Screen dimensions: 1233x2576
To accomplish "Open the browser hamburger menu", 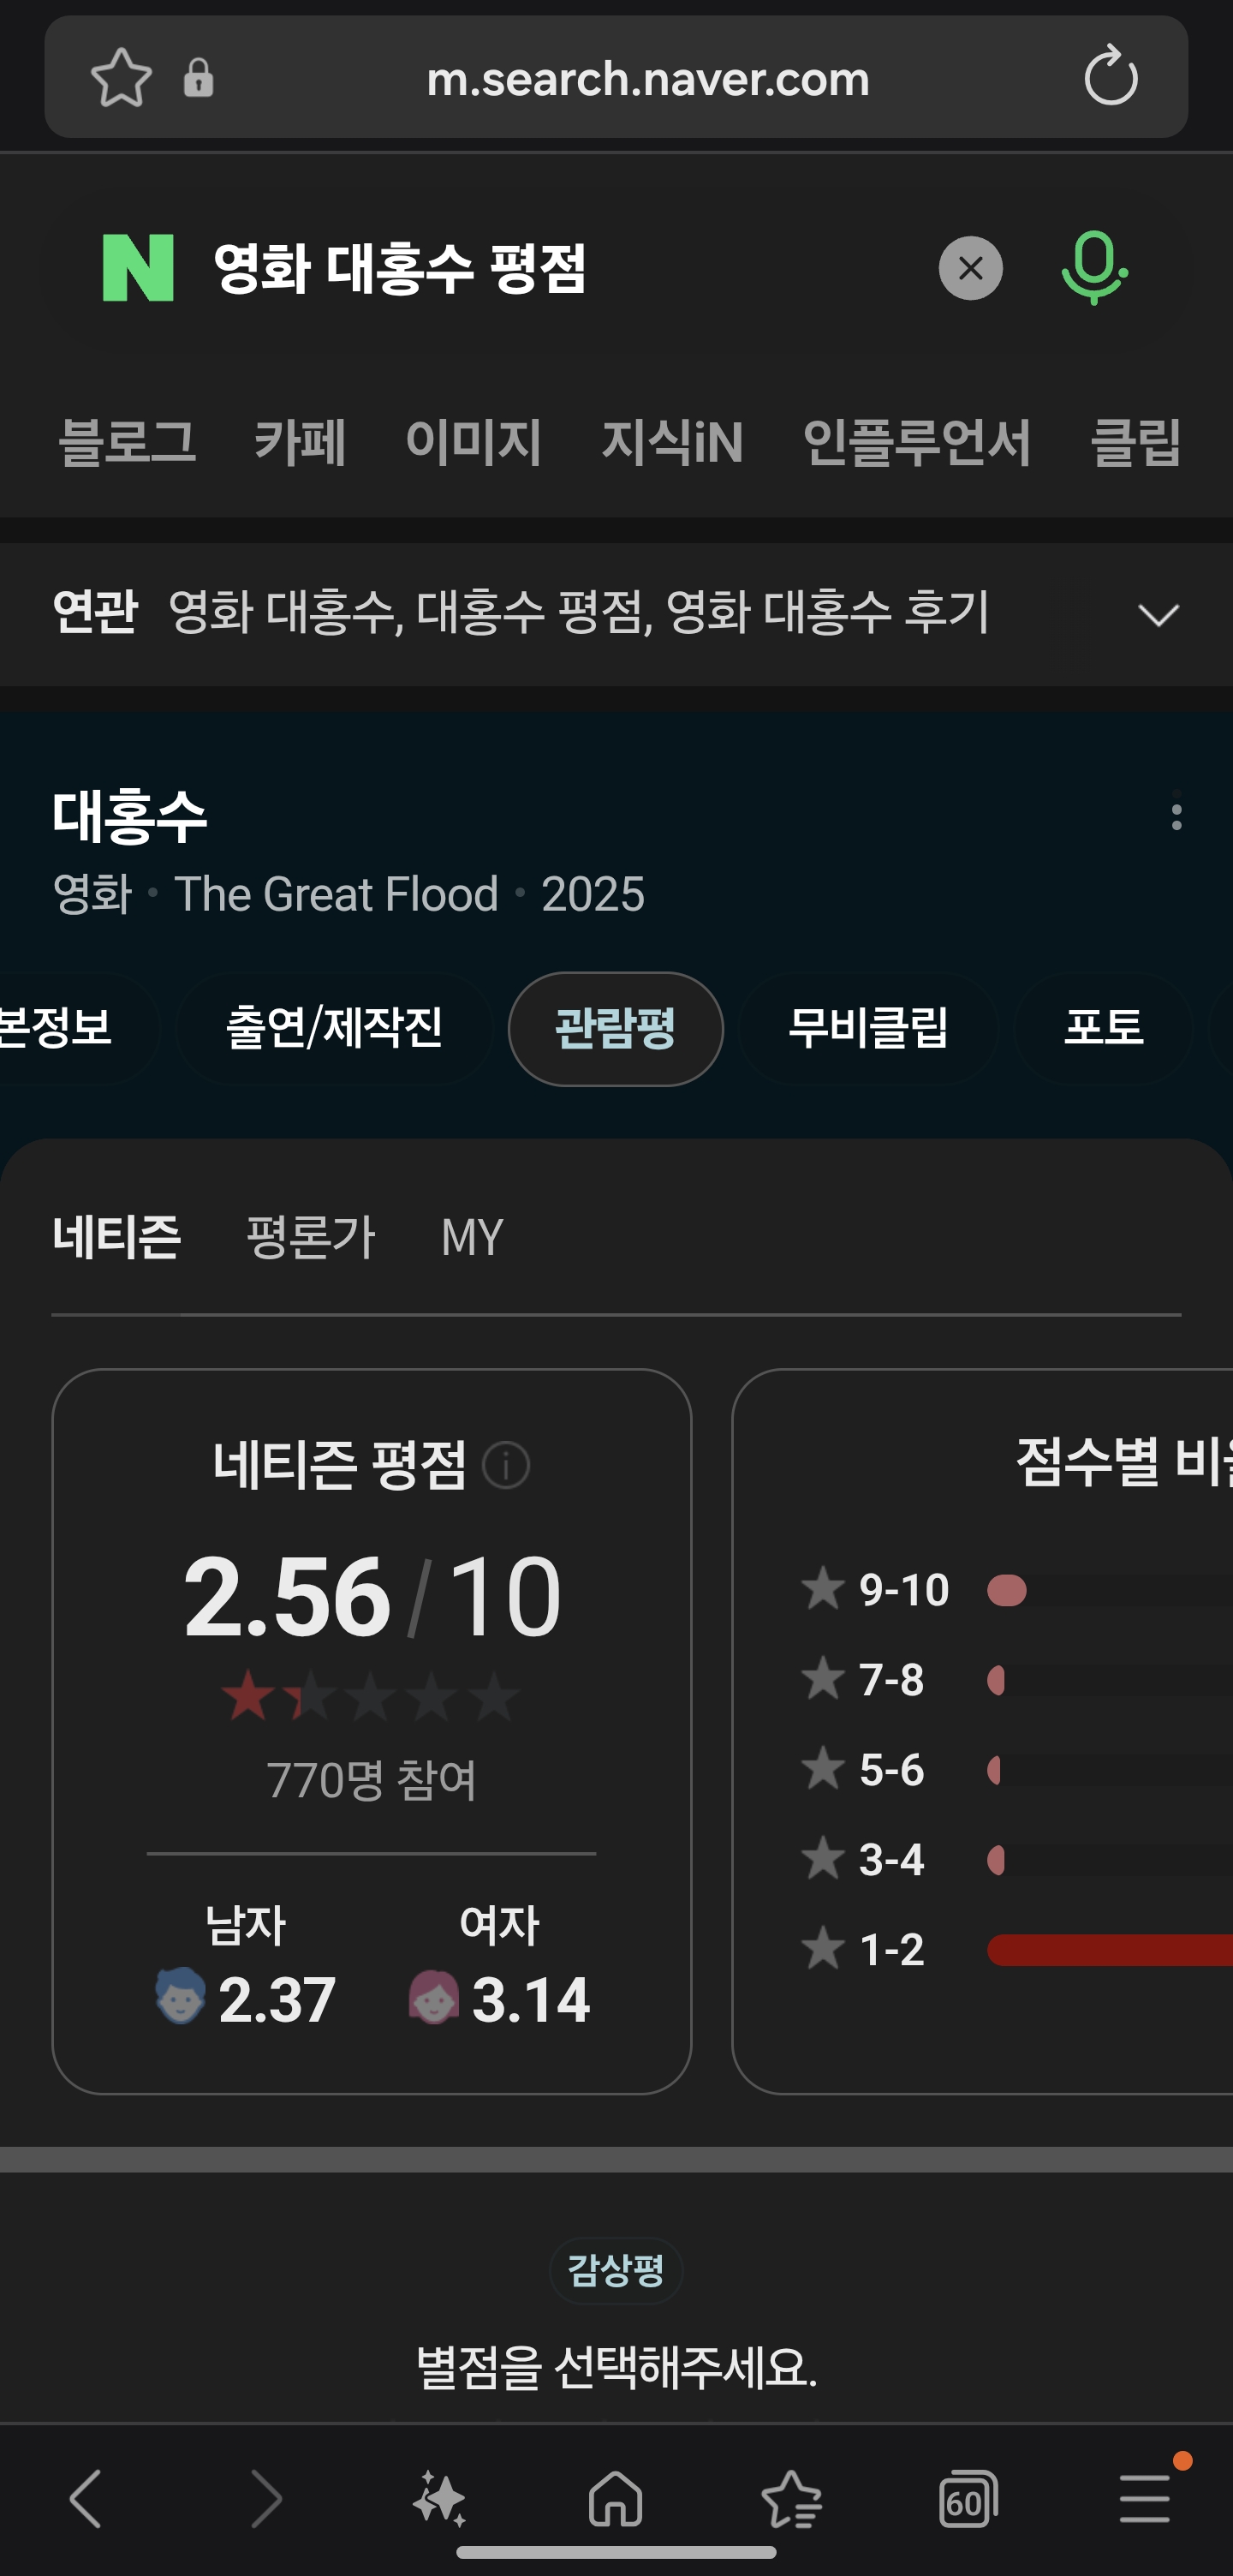I will pos(1144,2498).
